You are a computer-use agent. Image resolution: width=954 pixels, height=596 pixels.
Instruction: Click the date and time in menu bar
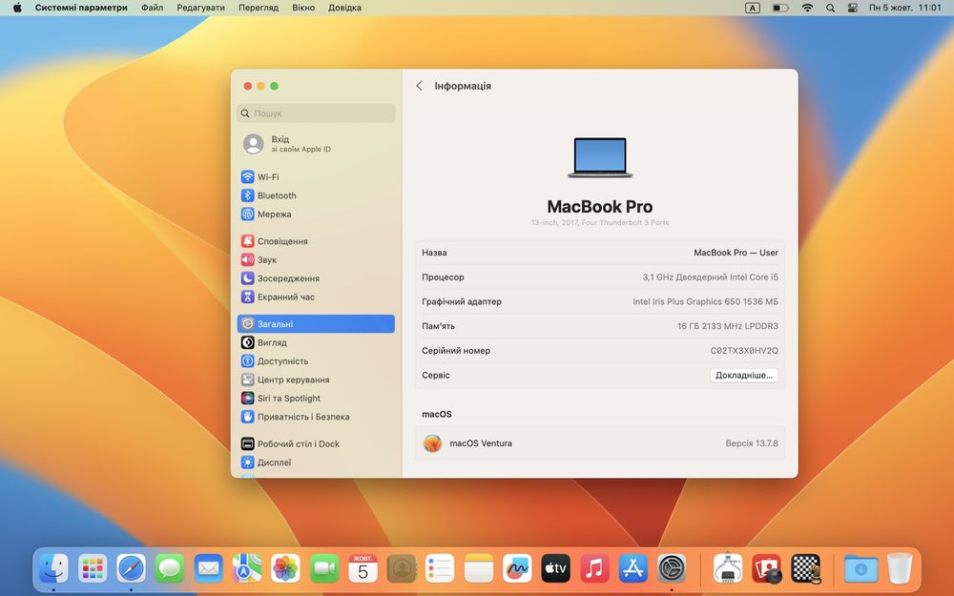point(905,8)
